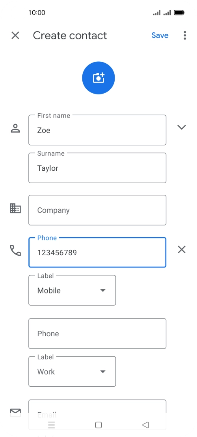This screenshot has height=437, width=197.
Task: Open the recent apps navigation button
Action: 51,425
